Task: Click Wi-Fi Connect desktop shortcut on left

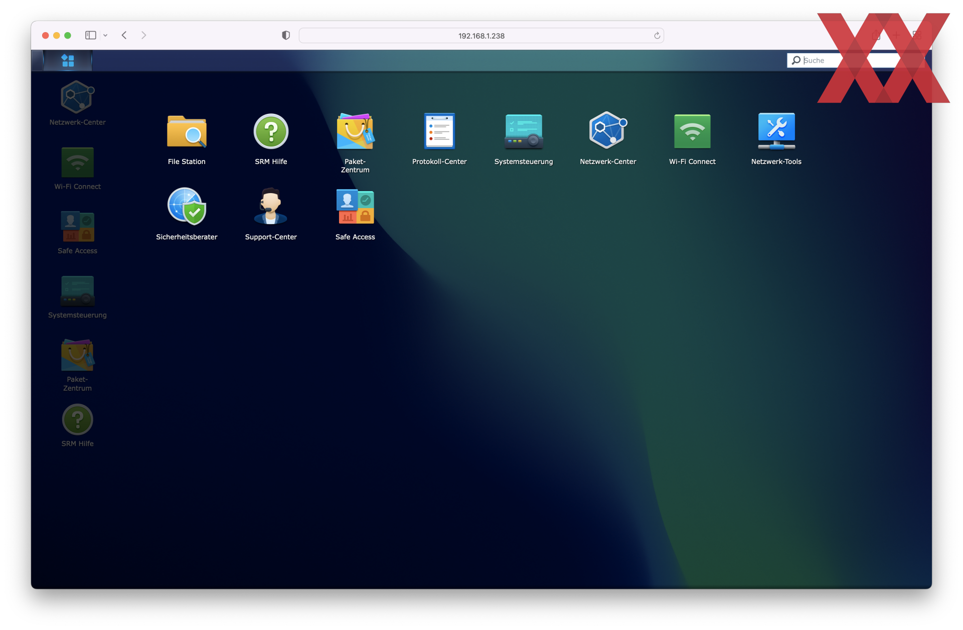Action: tap(77, 168)
